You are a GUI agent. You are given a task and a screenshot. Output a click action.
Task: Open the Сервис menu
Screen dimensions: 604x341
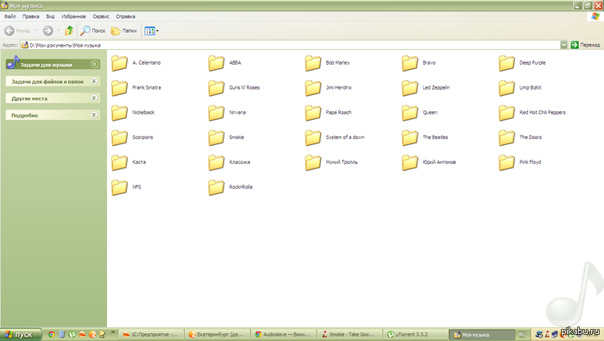point(101,16)
